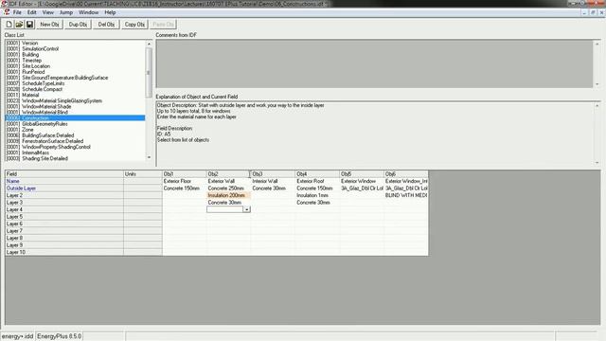Click the Obj1 column header

[185, 174]
